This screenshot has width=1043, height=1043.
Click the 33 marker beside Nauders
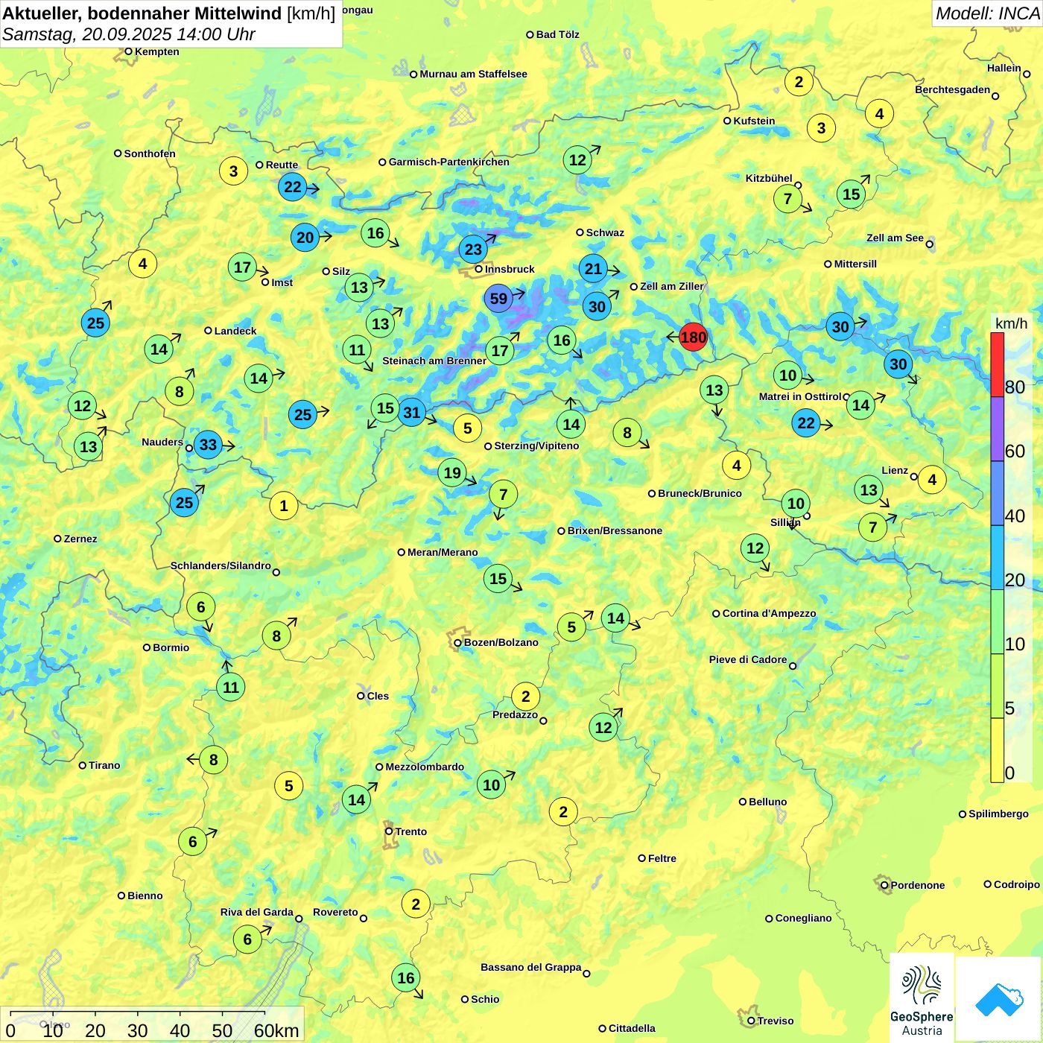click(x=208, y=446)
